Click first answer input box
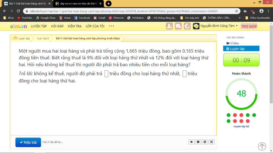This screenshot has width=273, height=153. pos(106,74)
